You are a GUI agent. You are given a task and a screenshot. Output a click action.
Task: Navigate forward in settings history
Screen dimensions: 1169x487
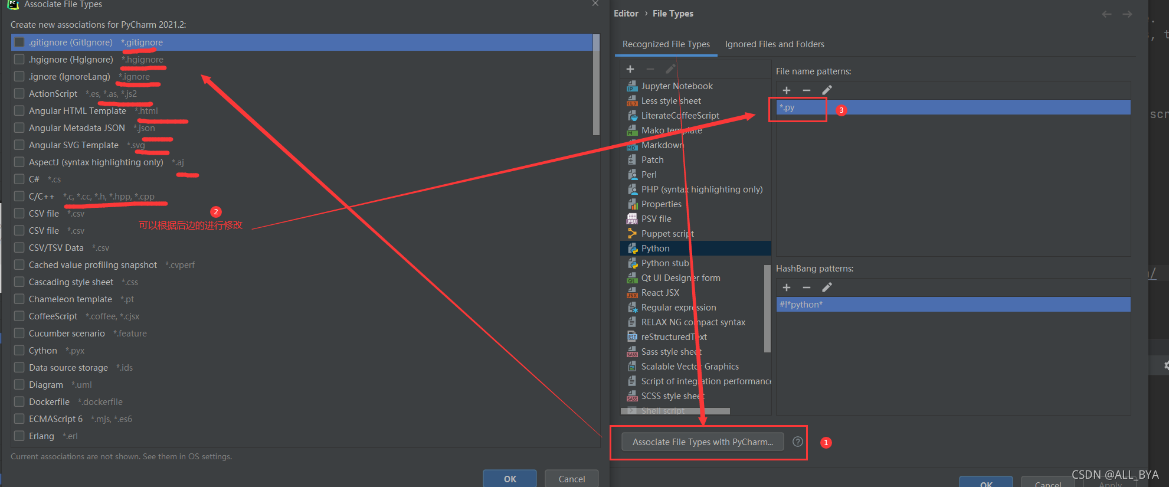click(1127, 14)
